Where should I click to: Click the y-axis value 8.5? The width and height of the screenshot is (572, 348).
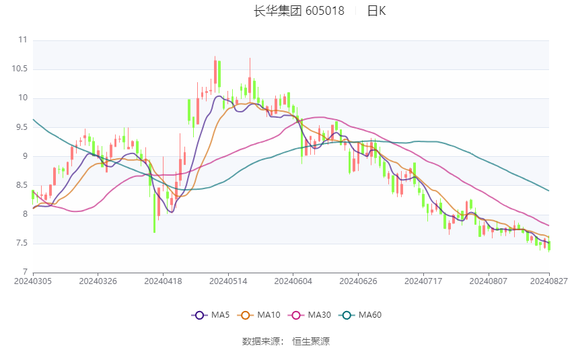pos(22,185)
